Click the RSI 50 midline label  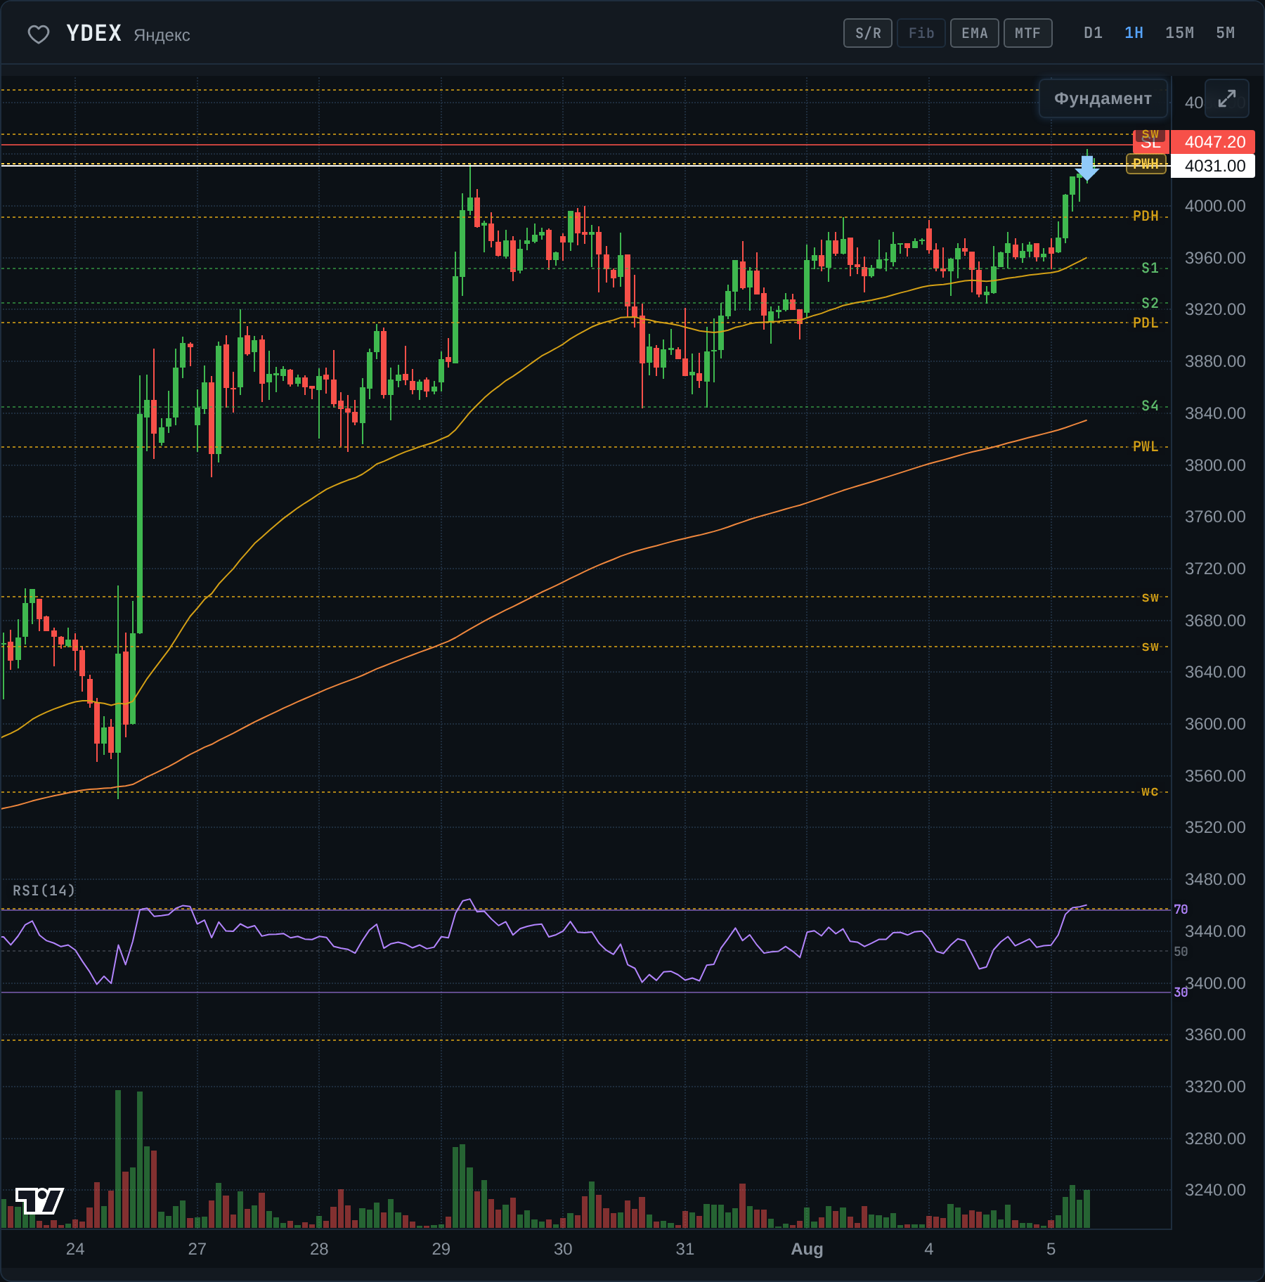[x=1181, y=952]
